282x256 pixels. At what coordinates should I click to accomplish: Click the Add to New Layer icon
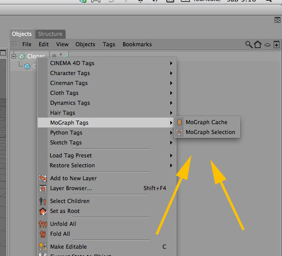[43, 178]
